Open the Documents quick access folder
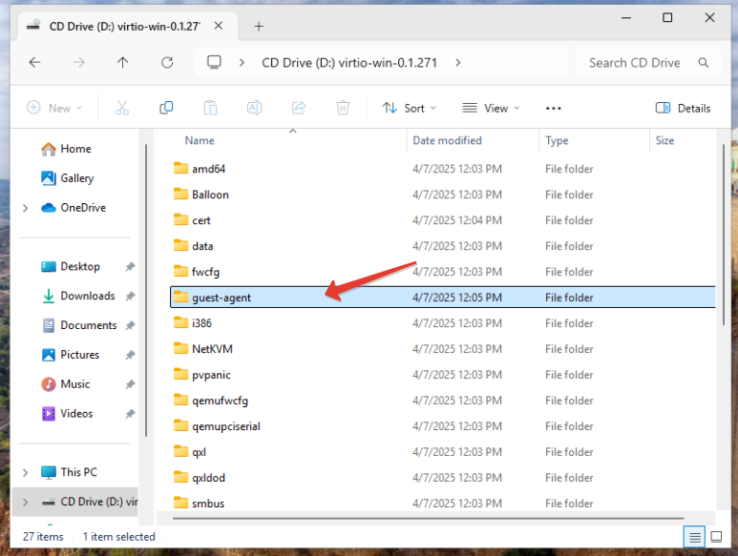The width and height of the screenshot is (738, 556). coord(79,325)
